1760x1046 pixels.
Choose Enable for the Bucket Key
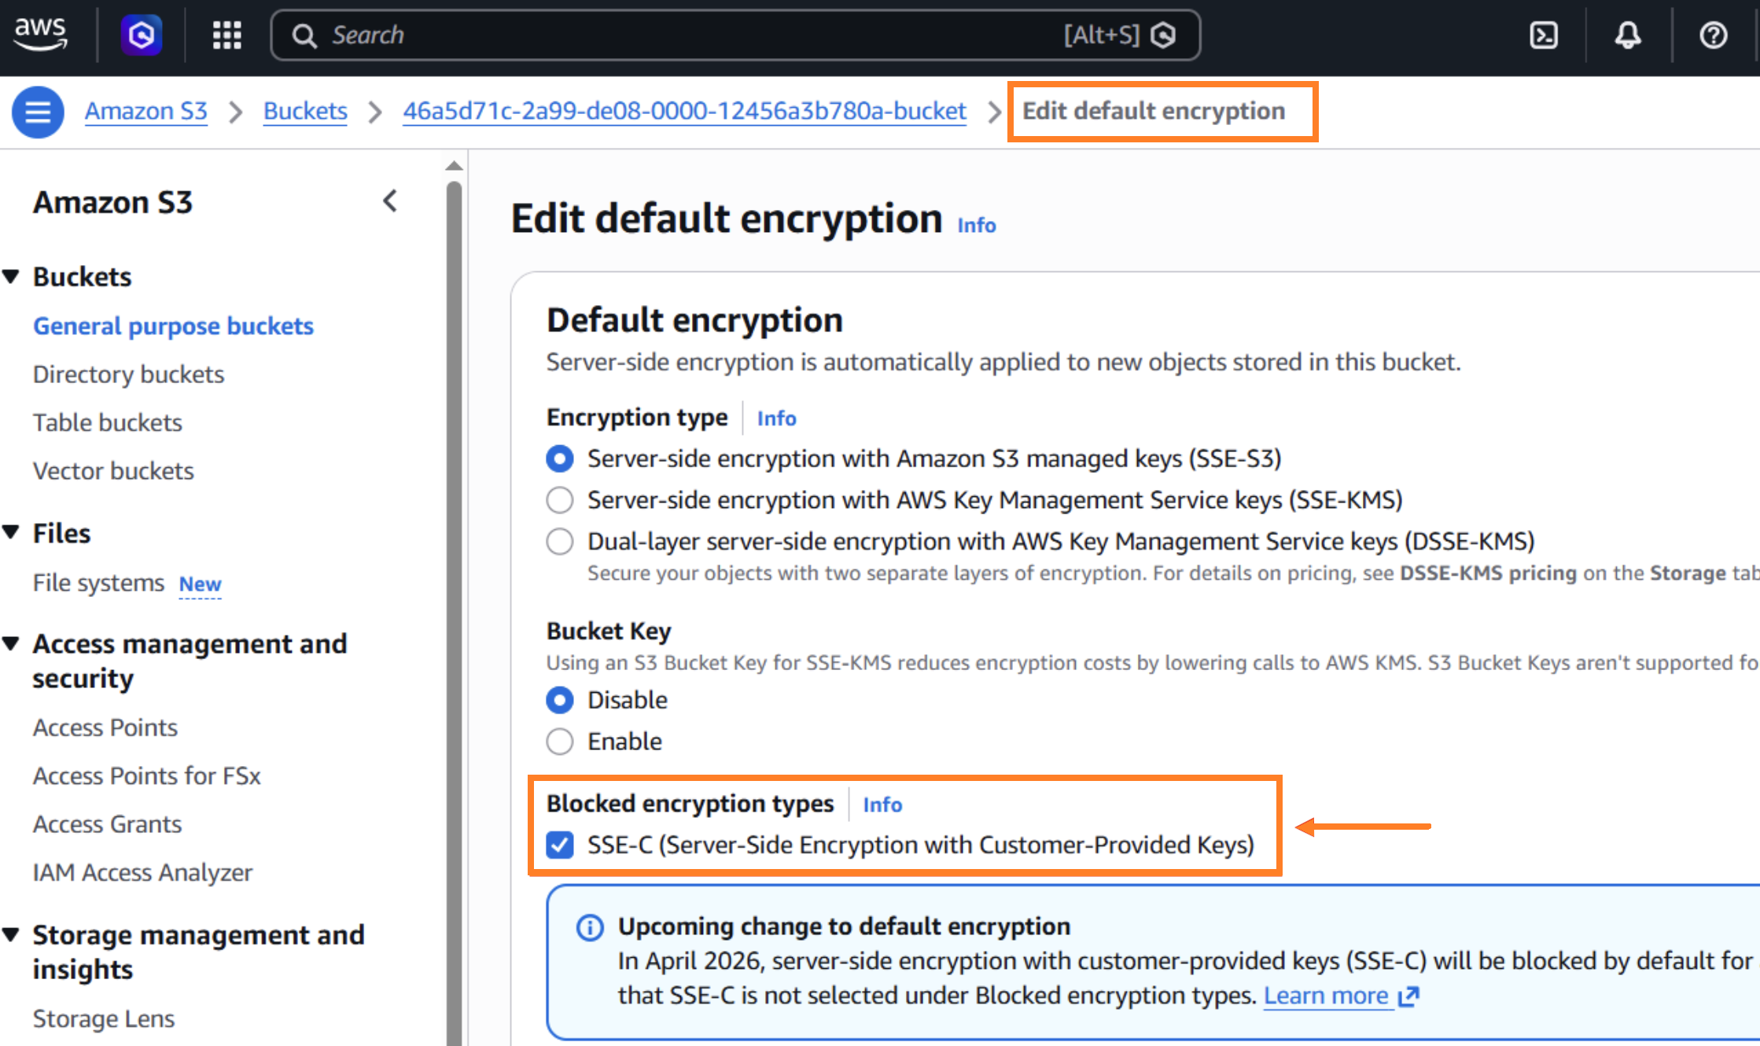click(x=559, y=742)
